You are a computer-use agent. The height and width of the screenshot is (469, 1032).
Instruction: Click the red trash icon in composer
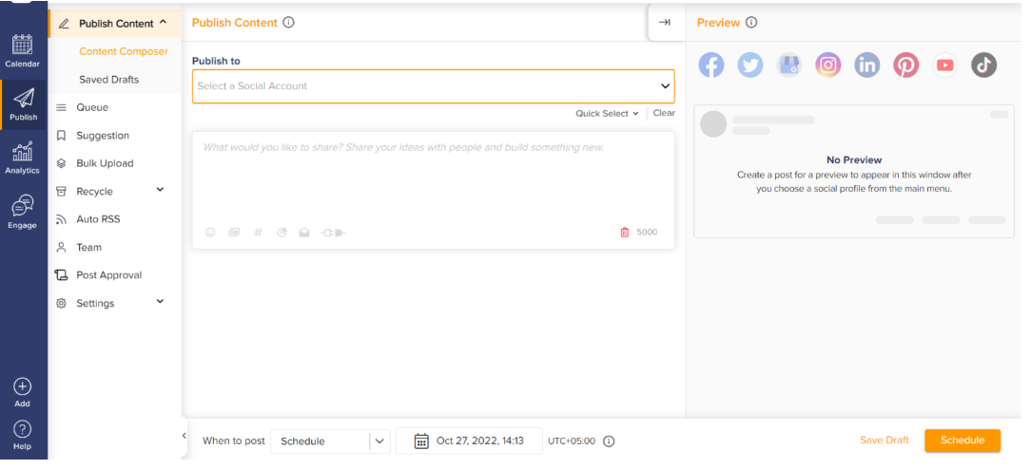[625, 232]
